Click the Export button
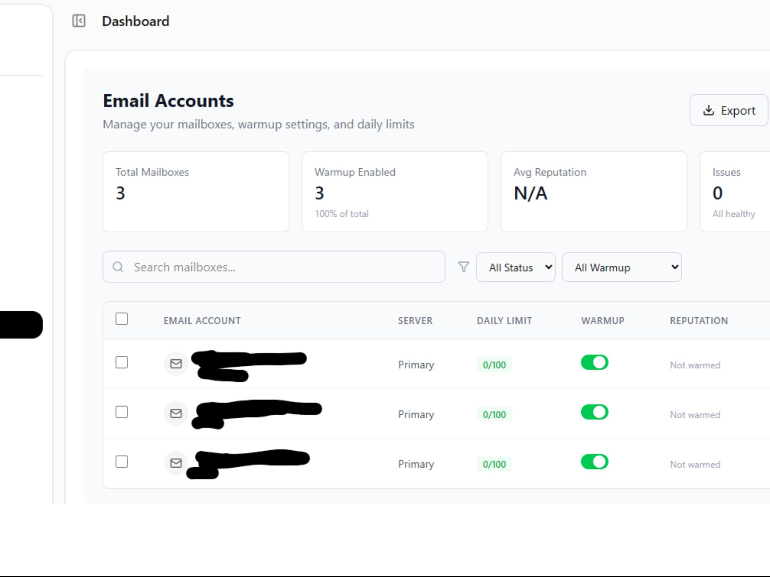The width and height of the screenshot is (770, 577). pos(729,110)
